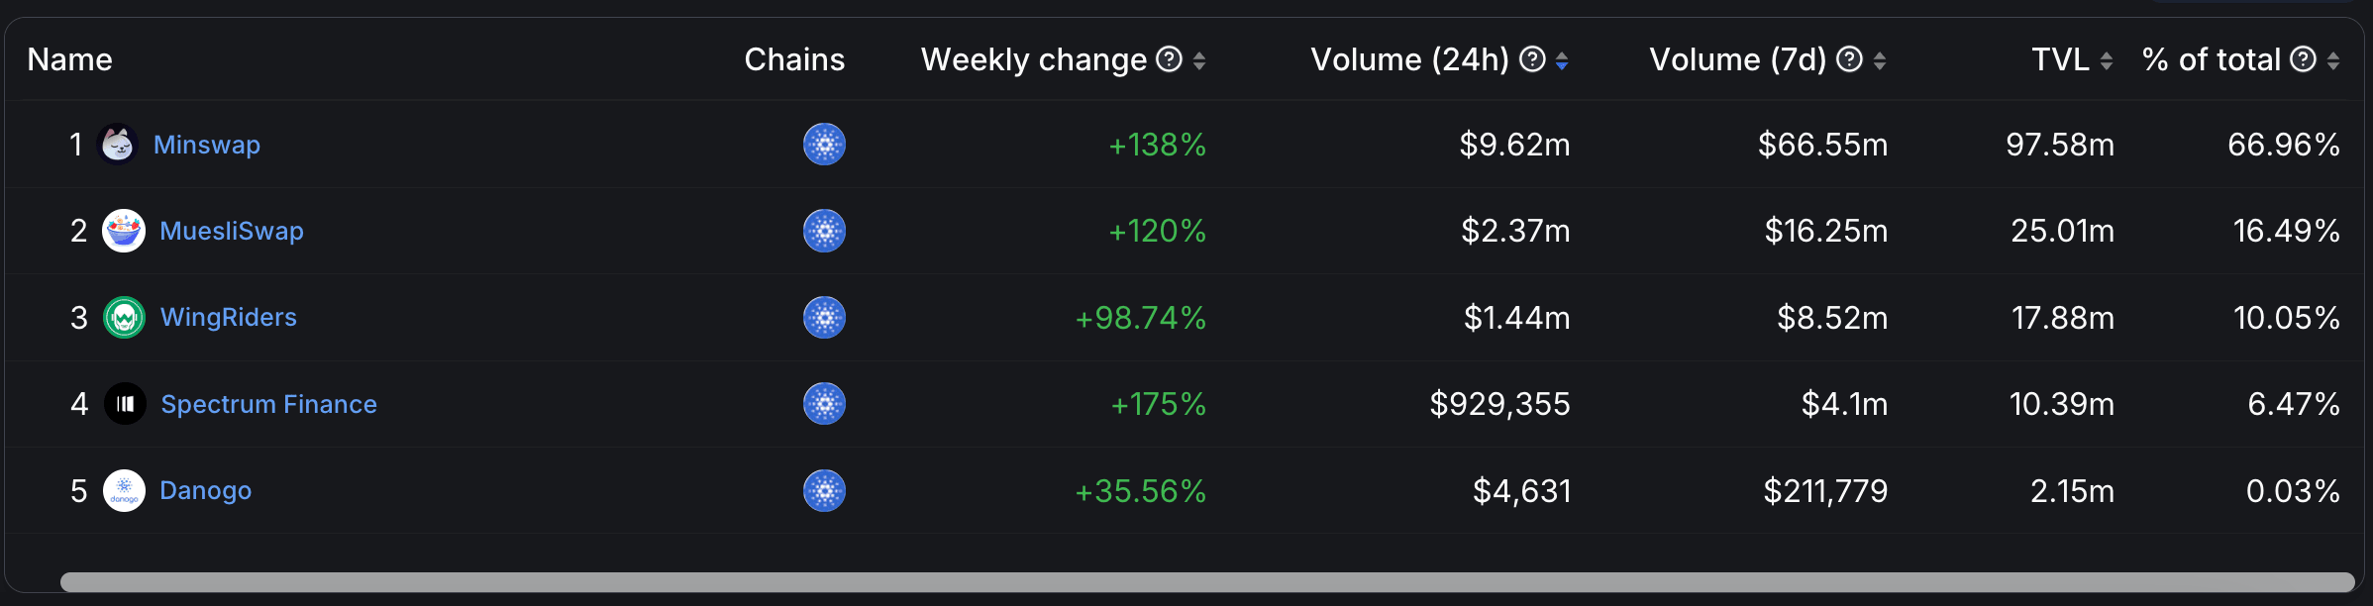Sort table by Volume (7d) arrows
This screenshot has height=606, width=2373.
tap(1880, 60)
